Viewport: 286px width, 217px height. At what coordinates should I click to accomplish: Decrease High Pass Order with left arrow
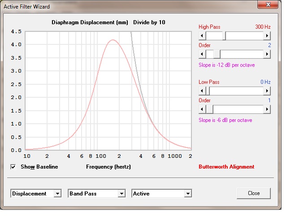[x=202, y=54]
